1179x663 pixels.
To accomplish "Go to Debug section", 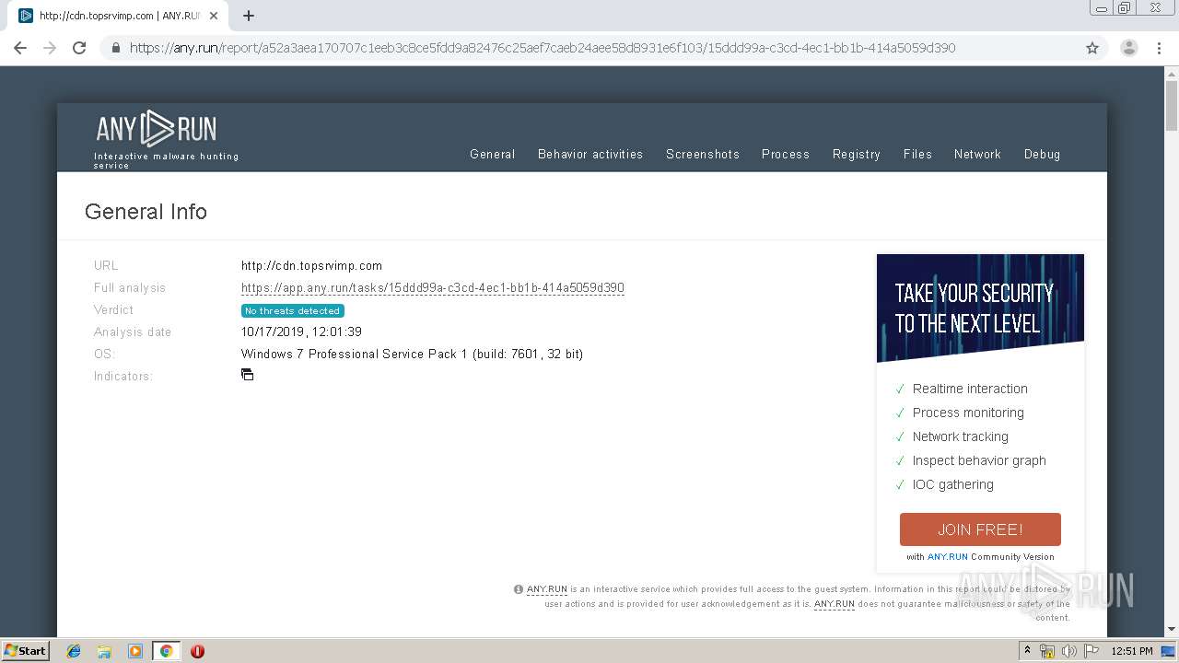I will (1042, 154).
